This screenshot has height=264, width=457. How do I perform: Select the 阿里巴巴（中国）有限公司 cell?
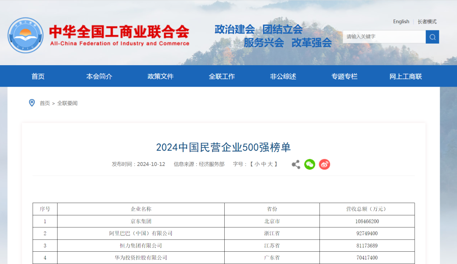tap(141, 234)
